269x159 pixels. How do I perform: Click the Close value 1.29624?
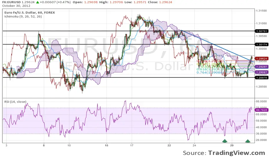[x=165, y=2]
